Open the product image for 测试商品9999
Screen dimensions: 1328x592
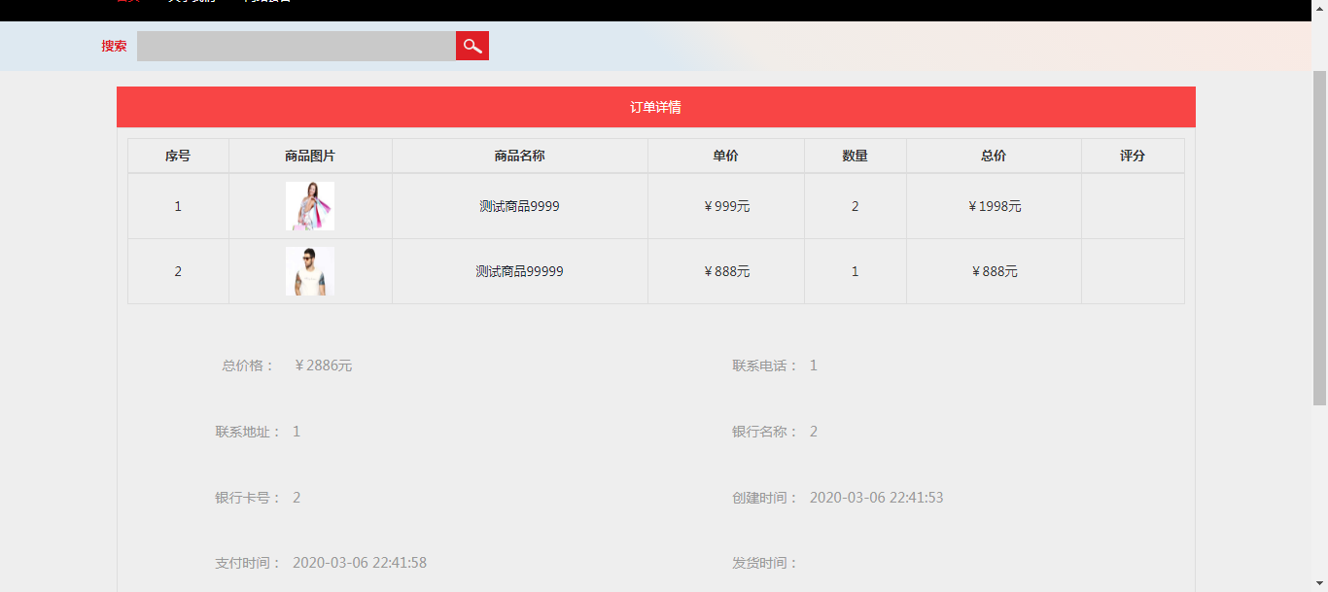point(310,206)
